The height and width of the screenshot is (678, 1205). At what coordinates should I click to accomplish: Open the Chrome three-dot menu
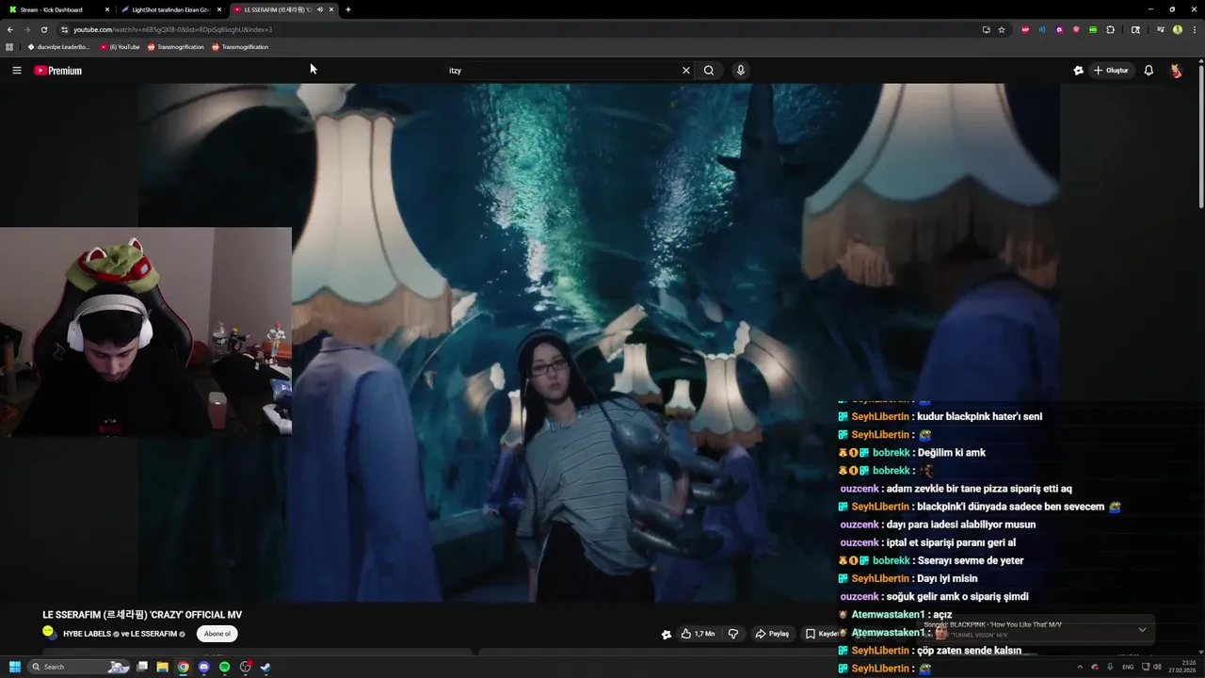[1194, 29]
